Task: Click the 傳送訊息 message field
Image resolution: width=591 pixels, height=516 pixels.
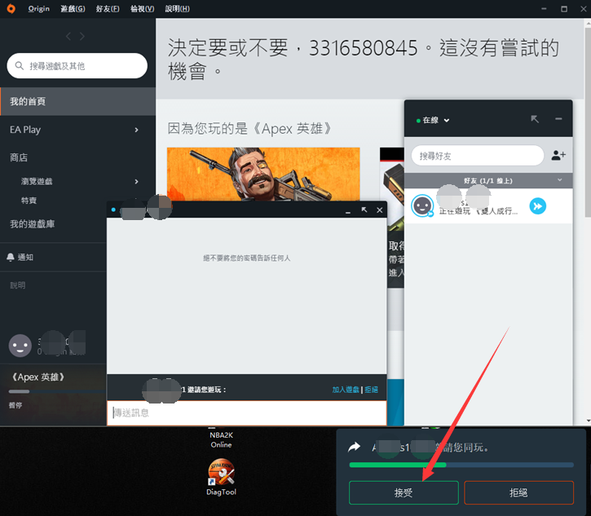Action: (247, 412)
